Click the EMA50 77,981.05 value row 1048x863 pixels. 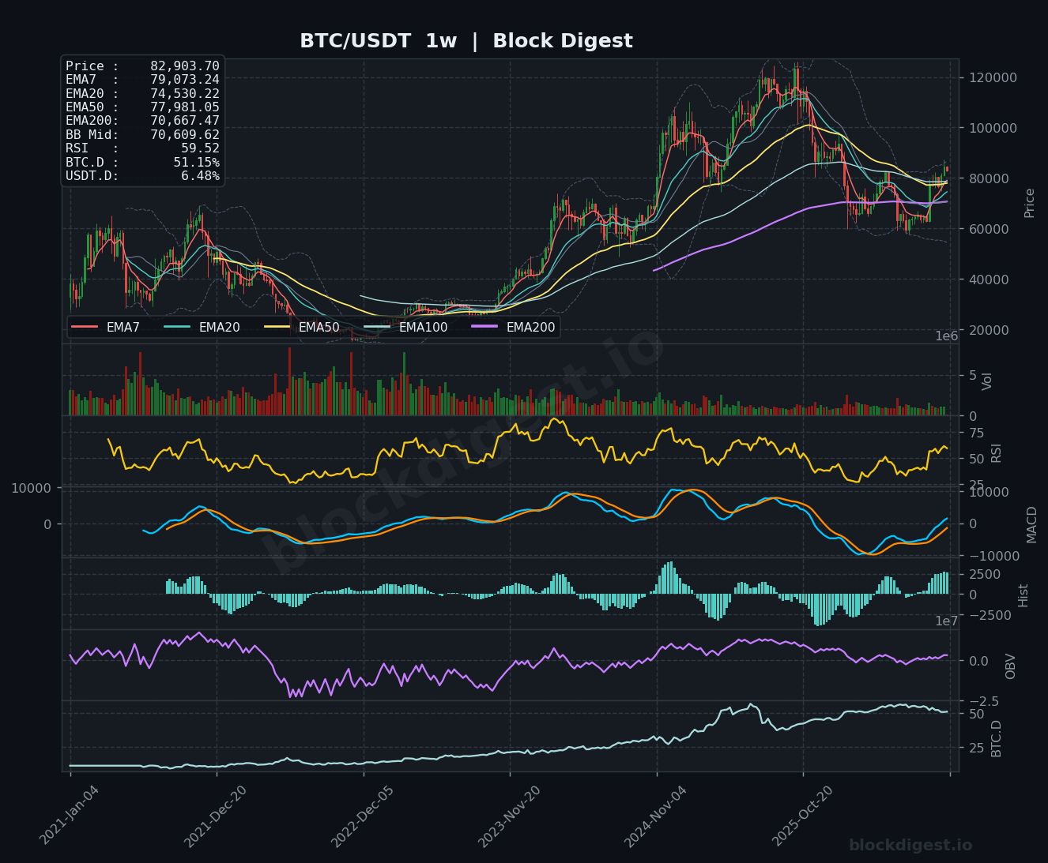point(142,107)
